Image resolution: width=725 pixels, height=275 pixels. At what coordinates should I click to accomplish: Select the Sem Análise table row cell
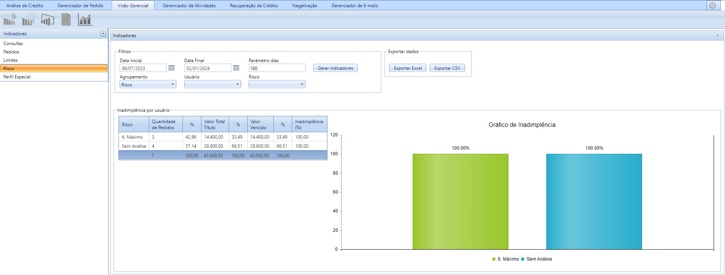click(134, 146)
